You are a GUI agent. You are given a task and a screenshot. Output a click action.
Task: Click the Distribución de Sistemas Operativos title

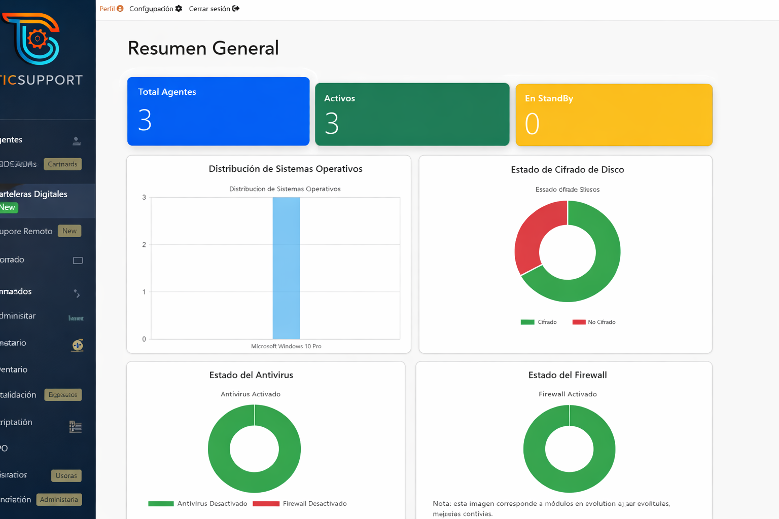tap(286, 169)
